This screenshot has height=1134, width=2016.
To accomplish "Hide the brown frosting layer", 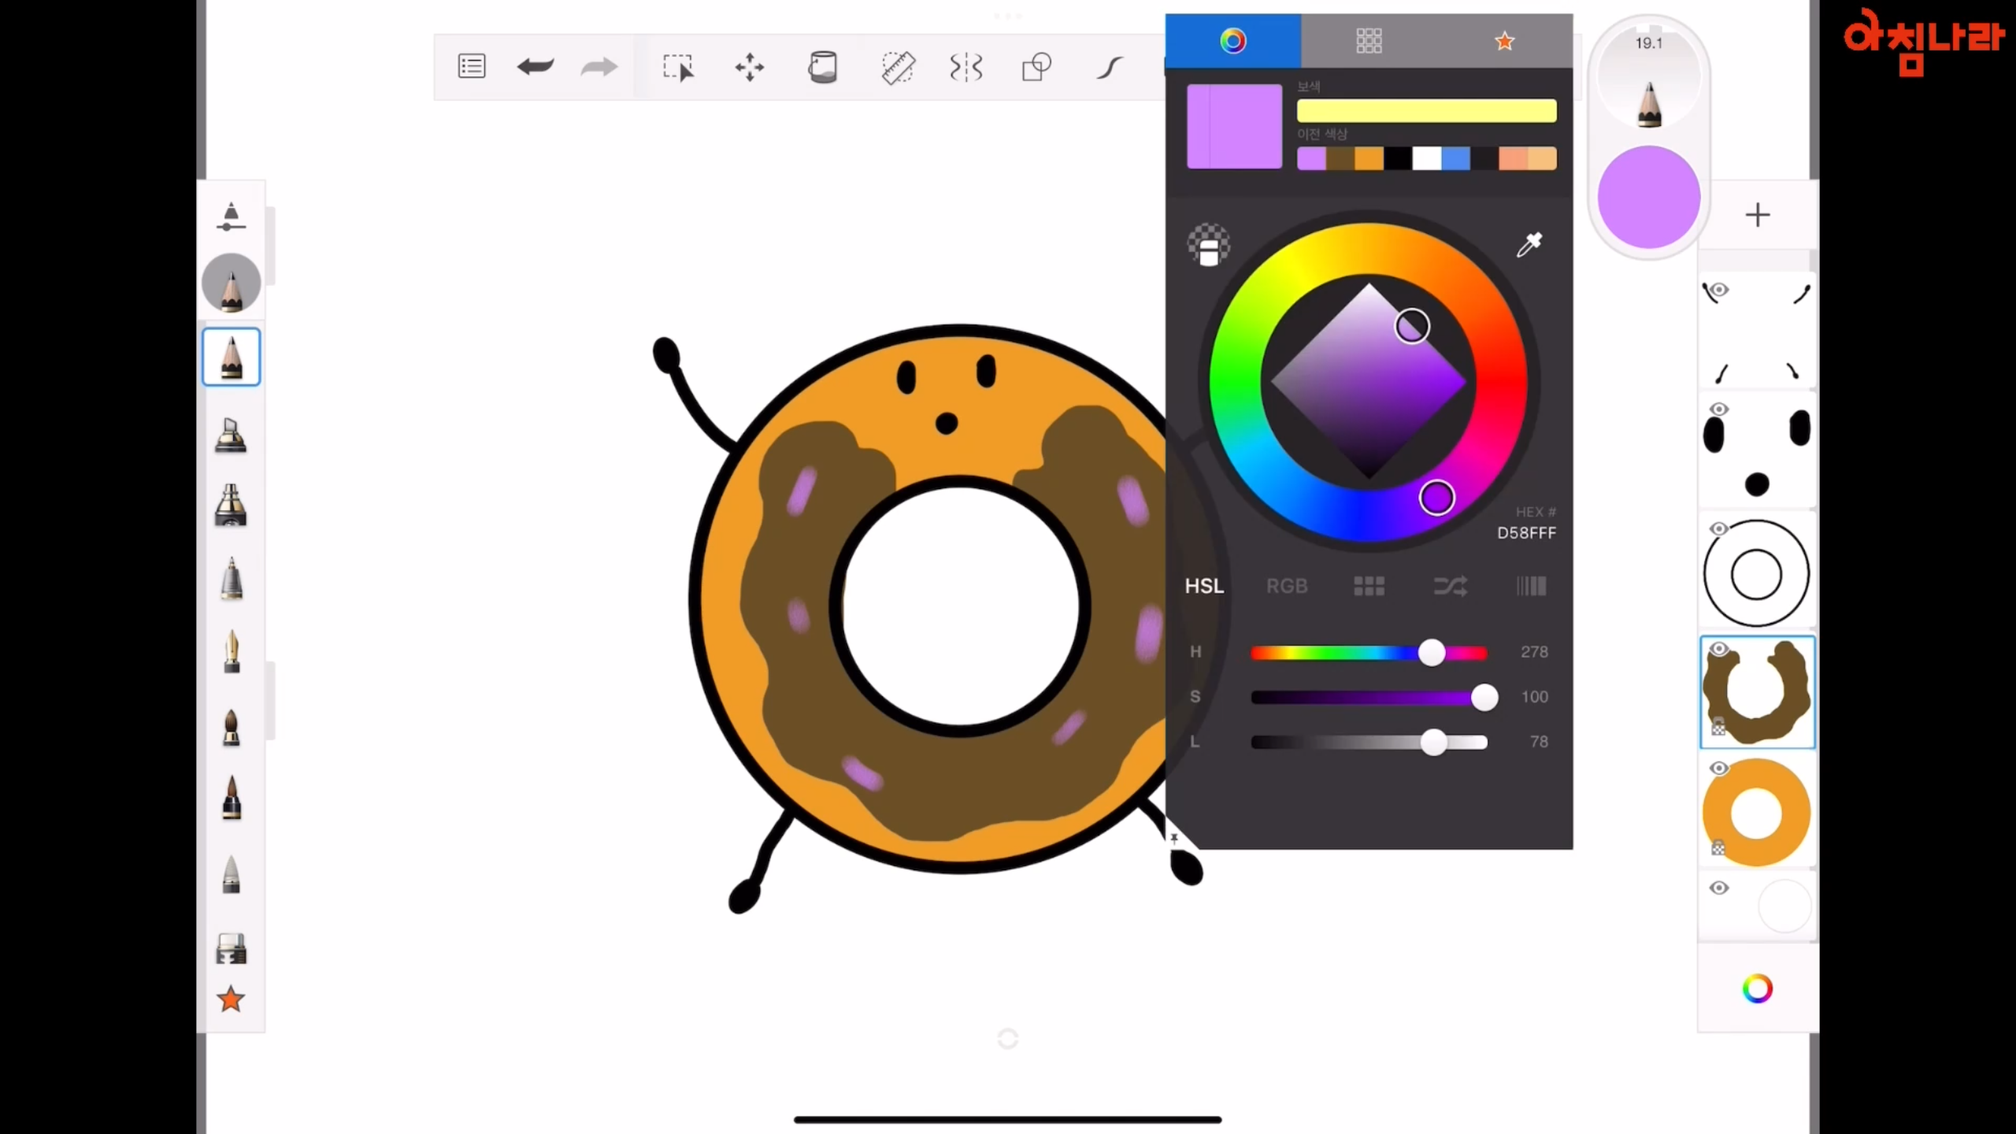I will point(1720,649).
